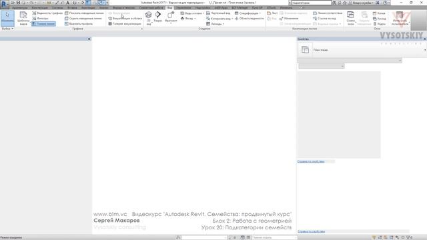
Task: Close the Properties (Свойства) panel
Action: pyautogui.click(x=425, y=39)
